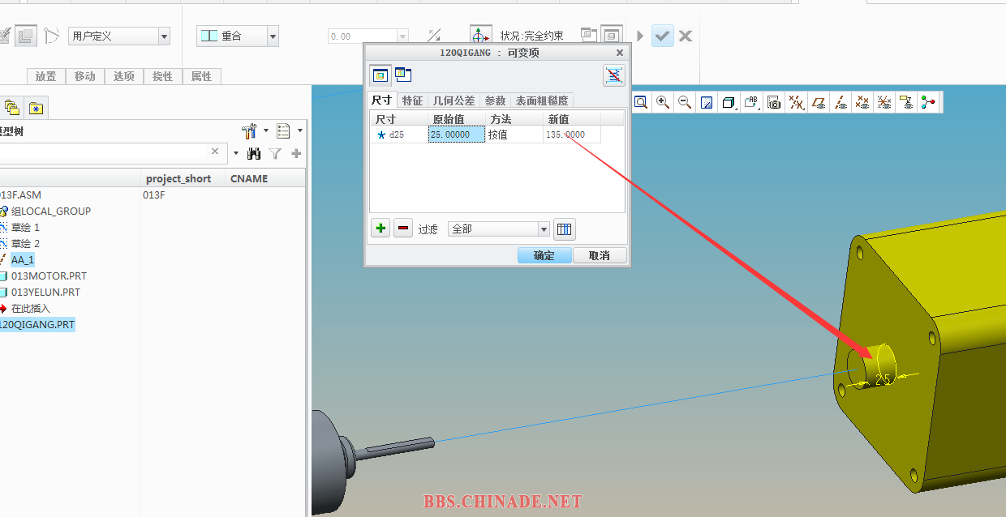This screenshot has width=1006, height=517.
Task: Click the green checkmark to accept placement
Action: point(662,36)
